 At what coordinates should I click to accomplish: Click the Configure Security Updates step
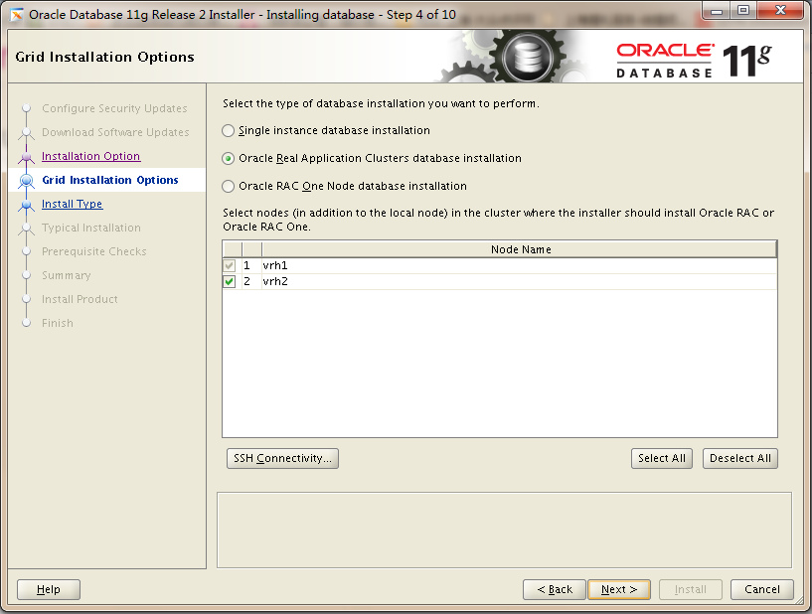point(114,108)
